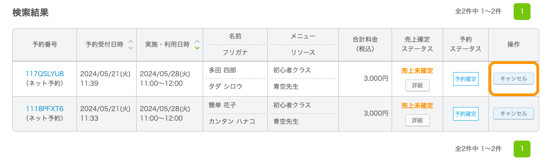Image resolution: width=551 pixels, height=166 pixels.
Task: Click 詳細 button for 簡単 花子 reservation
Action: coord(418,120)
